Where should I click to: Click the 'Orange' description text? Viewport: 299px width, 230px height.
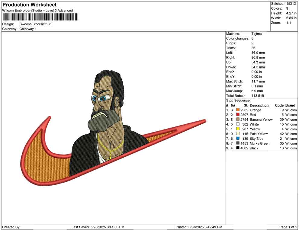coord(256,110)
